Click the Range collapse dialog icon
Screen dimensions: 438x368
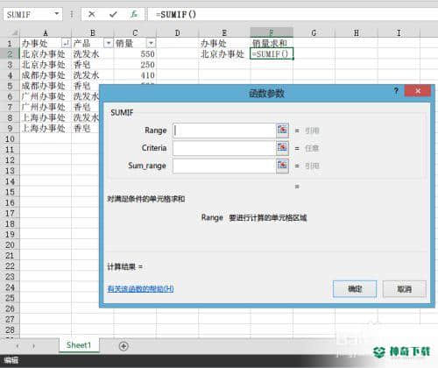pyautogui.click(x=282, y=131)
